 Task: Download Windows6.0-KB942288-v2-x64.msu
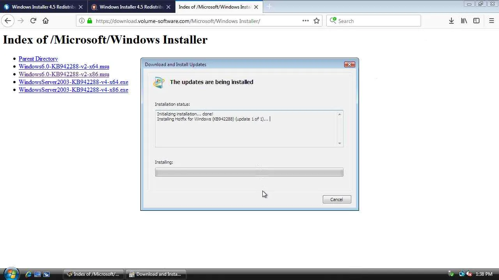pyautogui.click(x=64, y=66)
